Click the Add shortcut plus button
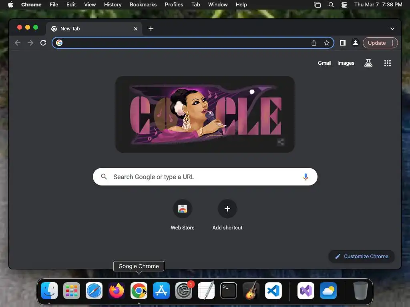Image resolution: width=410 pixels, height=307 pixels. tap(227, 209)
